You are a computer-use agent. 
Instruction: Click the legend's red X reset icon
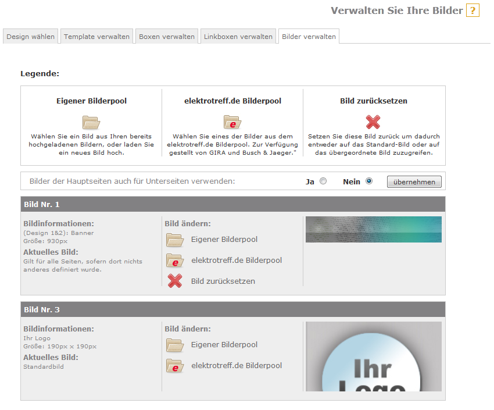pyautogui.click(x=373, y=122)
